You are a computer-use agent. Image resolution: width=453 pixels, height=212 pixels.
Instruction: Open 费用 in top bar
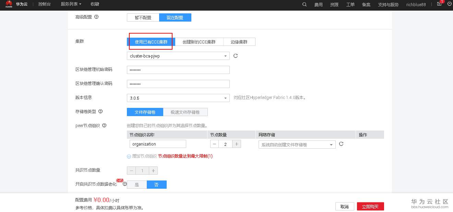tap(319, 4)
